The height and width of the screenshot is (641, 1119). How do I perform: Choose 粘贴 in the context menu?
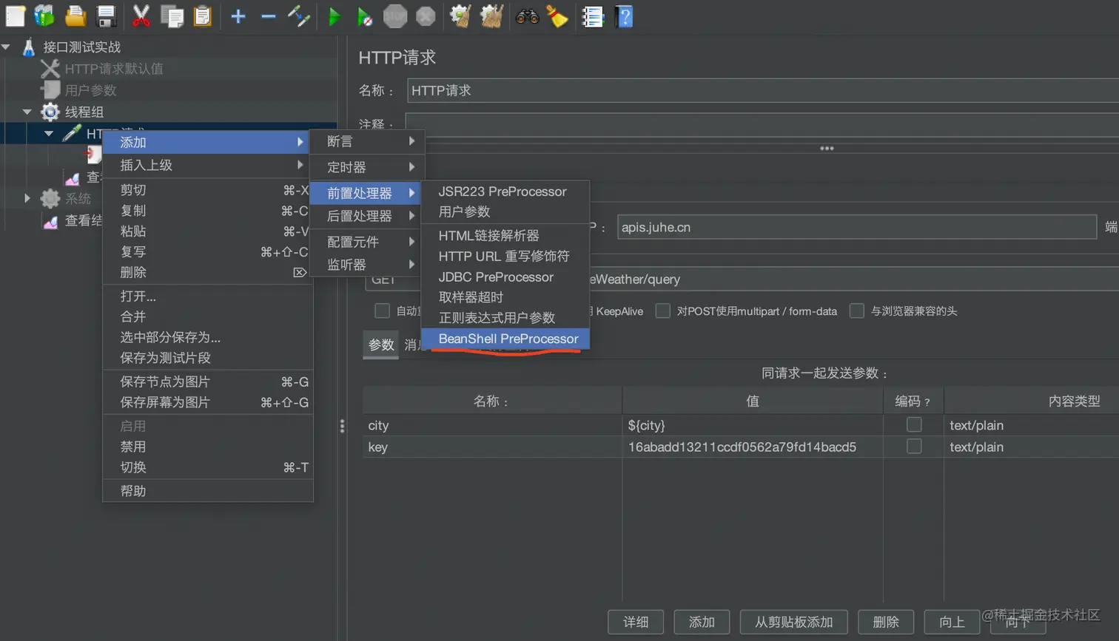tap(208, 231)
